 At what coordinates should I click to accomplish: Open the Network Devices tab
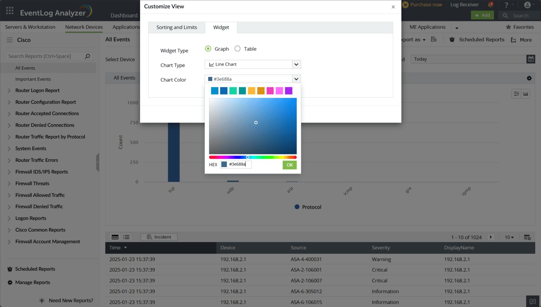point(84,27)
